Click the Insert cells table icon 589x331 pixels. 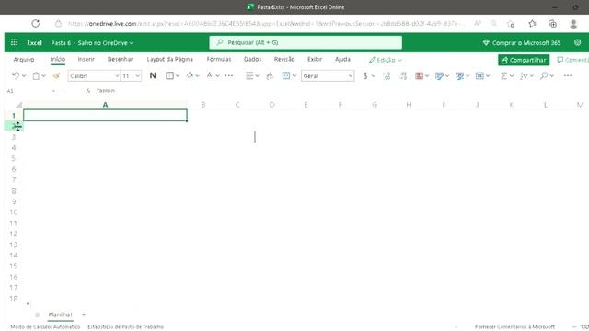pos(479,75)
